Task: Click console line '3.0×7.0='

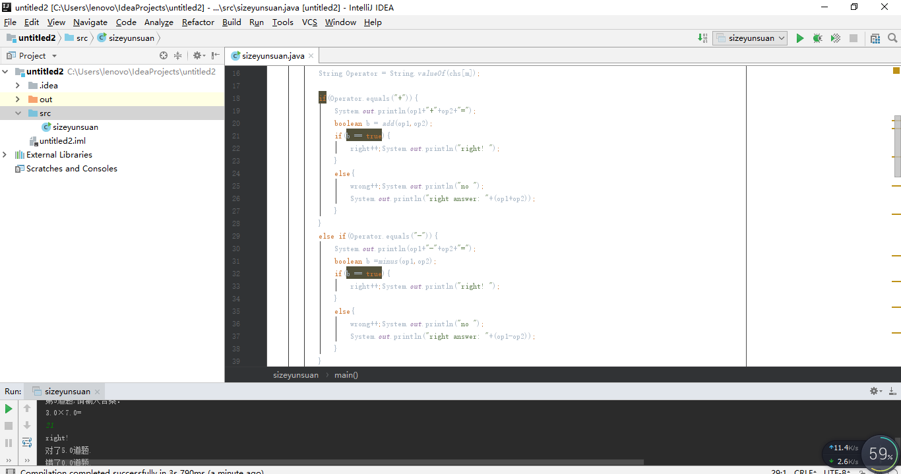Action: coord(63,413)
